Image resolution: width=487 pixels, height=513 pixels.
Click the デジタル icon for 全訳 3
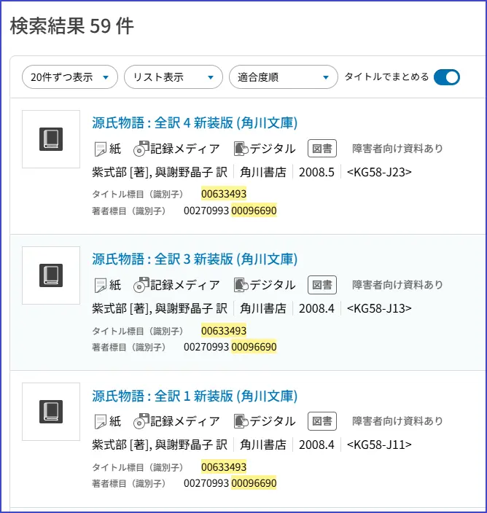point(241,285)
